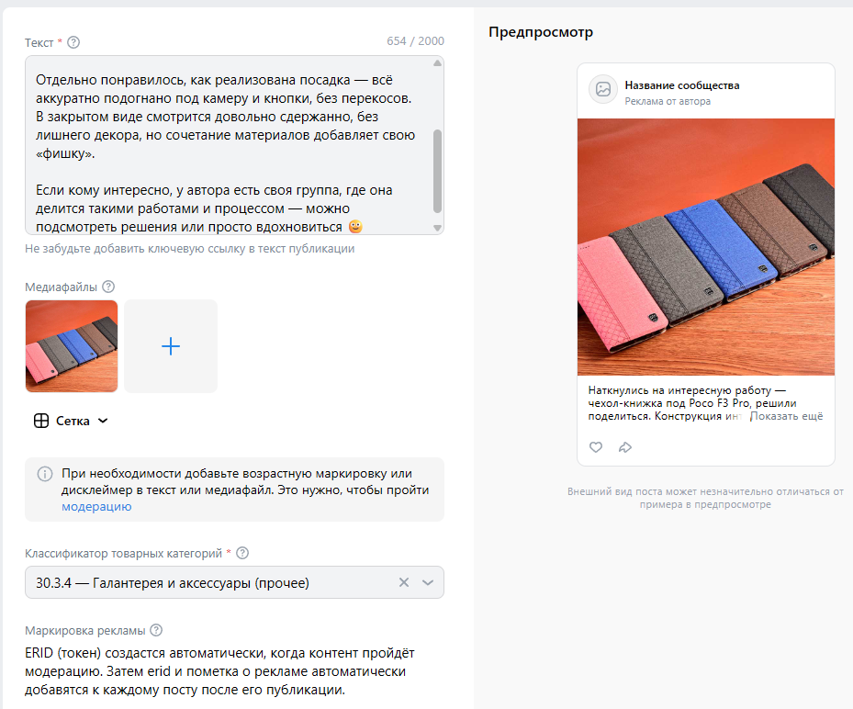
Task: Click inside the post text input area
Action: coord(229,145)
